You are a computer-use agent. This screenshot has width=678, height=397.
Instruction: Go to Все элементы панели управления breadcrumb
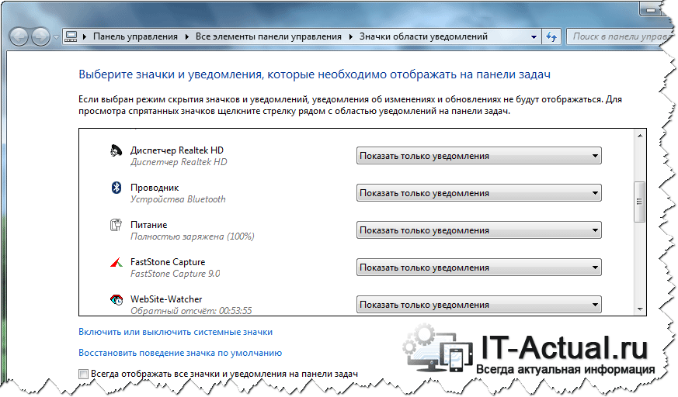[269, 36]
